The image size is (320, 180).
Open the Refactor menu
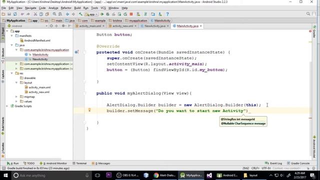66,8
